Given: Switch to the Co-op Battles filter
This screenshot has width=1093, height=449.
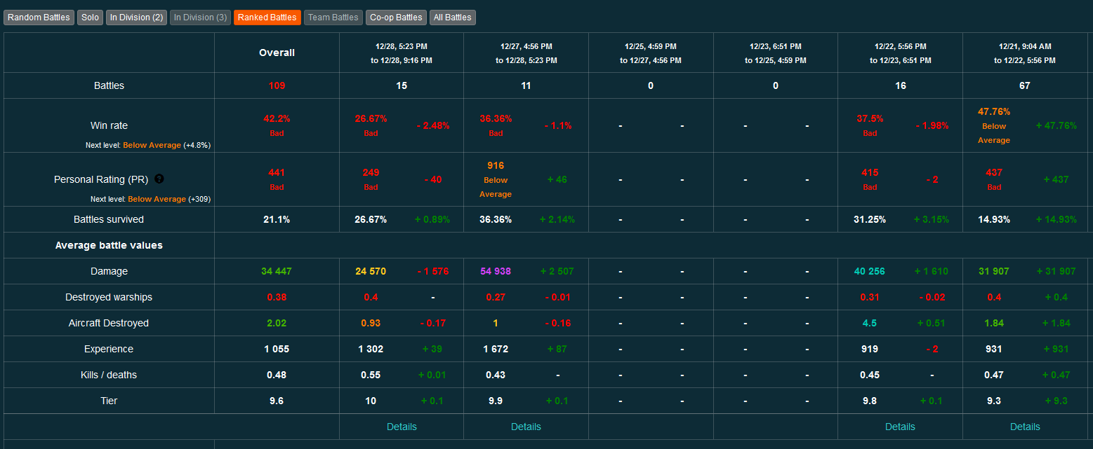Looking at the screenshot, I should click(x=396, y=18).
